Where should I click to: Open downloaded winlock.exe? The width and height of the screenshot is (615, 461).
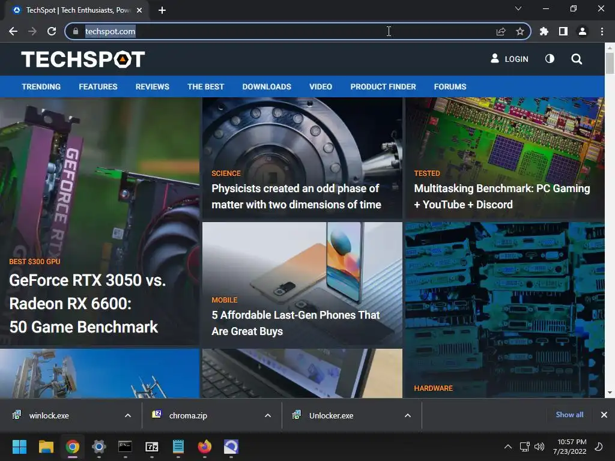tap(49, 415)
